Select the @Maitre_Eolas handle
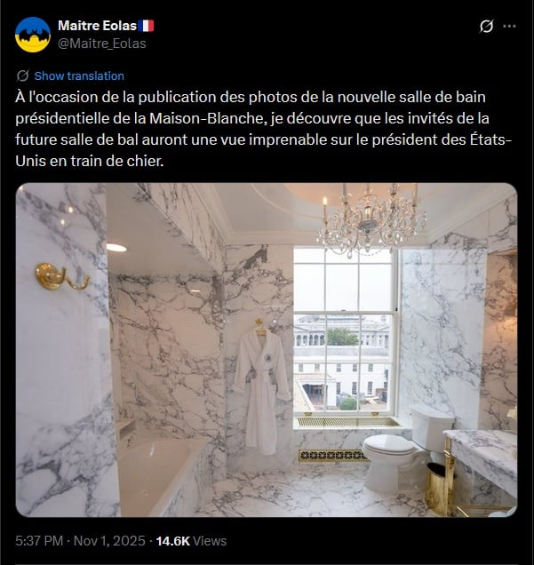534x565 pixels. [x=102, y=44]
